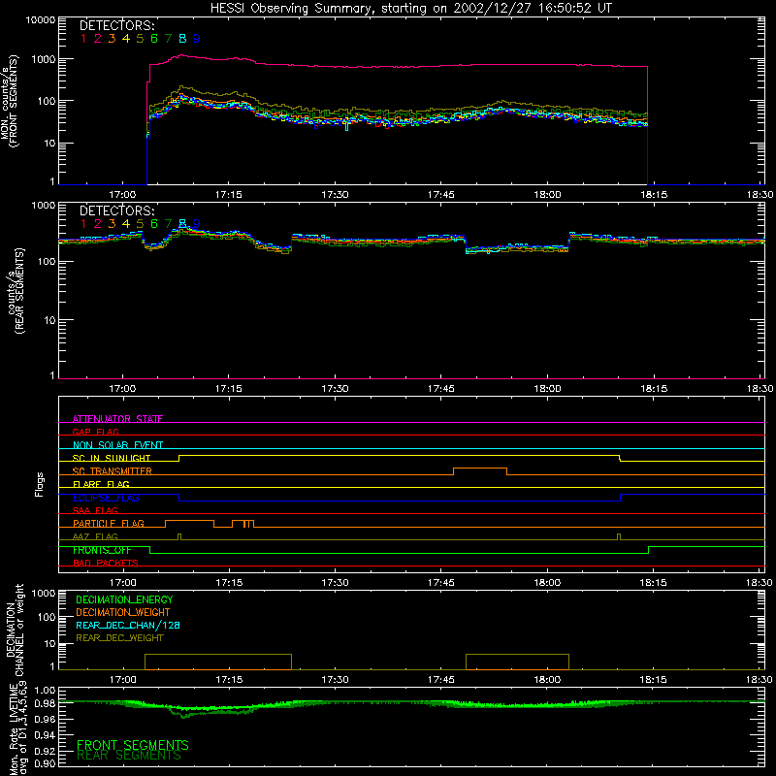This screenshot has width=776, height=776.
Task: Click the DECIMATION_ENERGY legend entry
Action: (124, 599)
